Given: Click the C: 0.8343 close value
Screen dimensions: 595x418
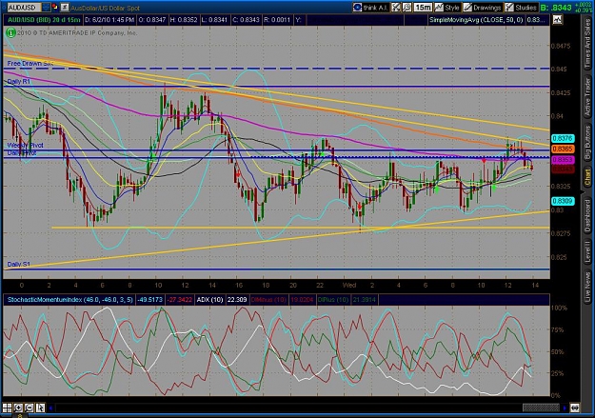Looking at the screenshot, I should tap(246, 20).
